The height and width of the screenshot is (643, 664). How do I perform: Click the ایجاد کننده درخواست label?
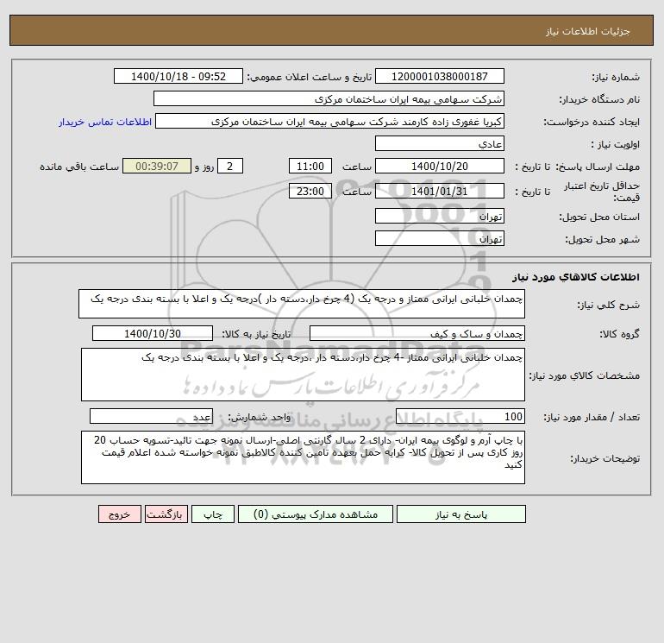point(592,122)
